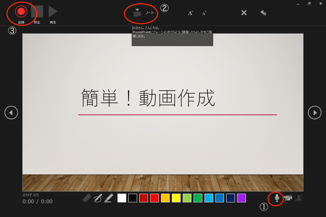The image size is (326, 217).
Task: Choose the light blue ink color
Action: pyautogui.click(x=209, y=198)
